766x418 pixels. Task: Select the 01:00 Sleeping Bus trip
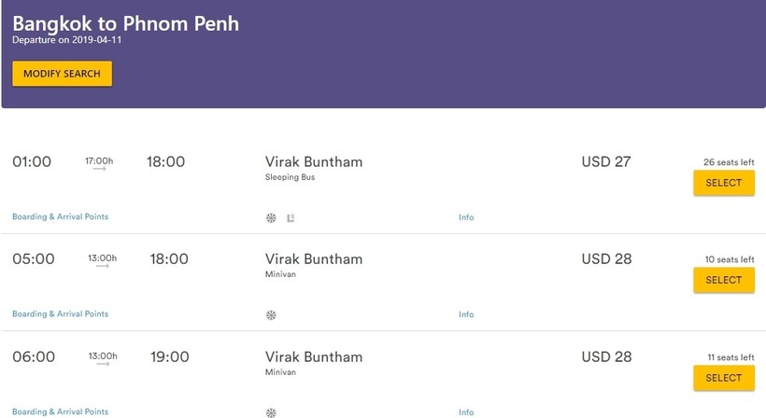[723, 183]
